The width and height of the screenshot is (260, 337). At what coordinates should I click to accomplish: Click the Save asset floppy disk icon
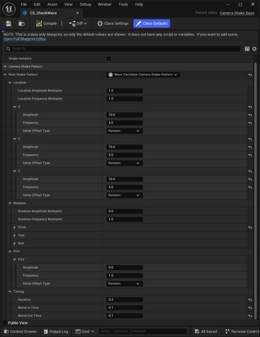9,24
